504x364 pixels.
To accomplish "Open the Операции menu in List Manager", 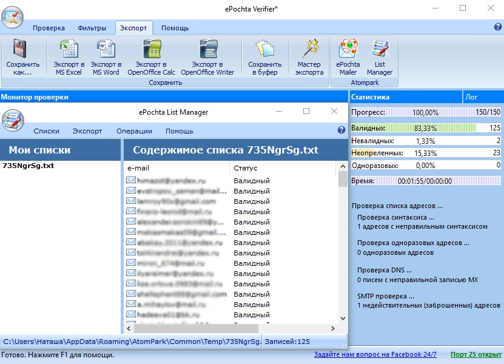I will coord(135,131).
